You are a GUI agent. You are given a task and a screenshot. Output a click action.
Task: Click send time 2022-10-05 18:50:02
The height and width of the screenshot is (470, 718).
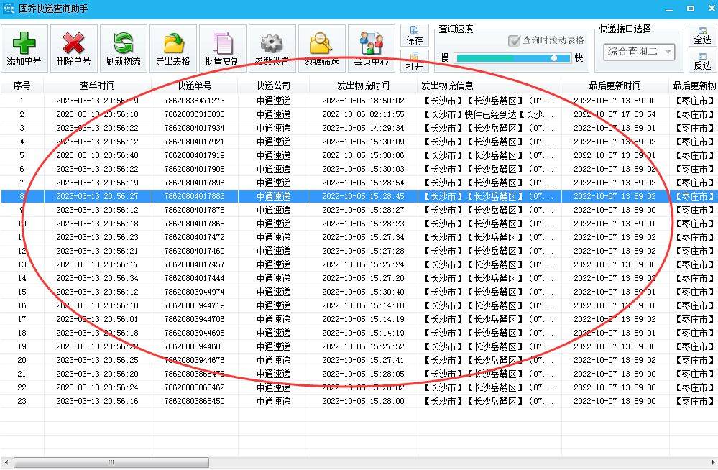point(363,101)
